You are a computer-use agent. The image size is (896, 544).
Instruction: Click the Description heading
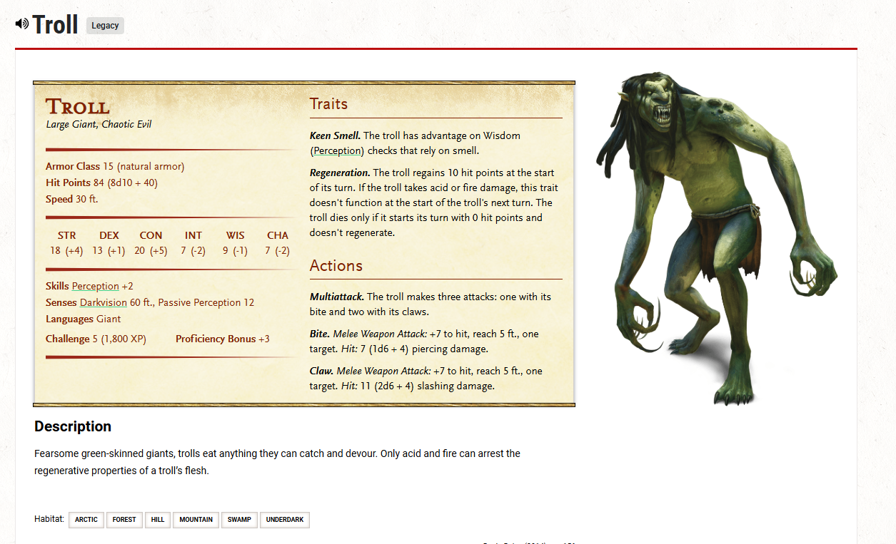click(73, 426)
